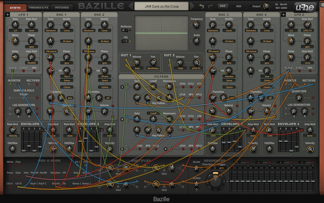Click the OSC 2 Modify knob
Viewport: 324px width, 203px height.
point(104,25)
